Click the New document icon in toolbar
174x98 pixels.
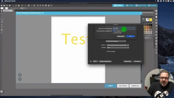point(1,5)
